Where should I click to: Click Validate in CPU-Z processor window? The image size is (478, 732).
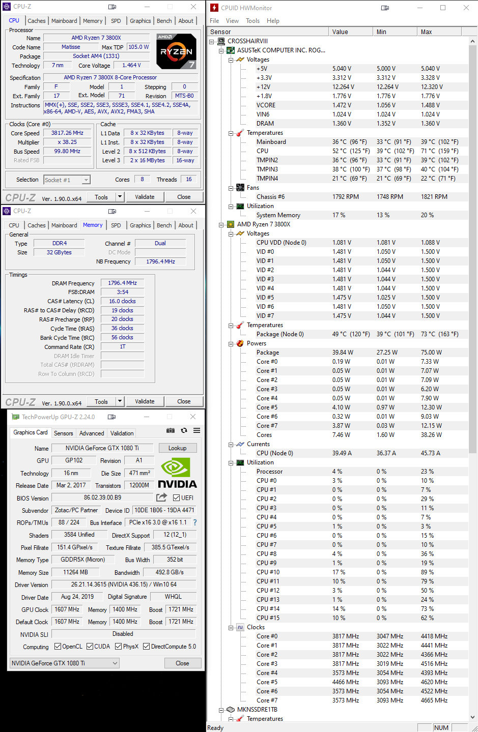pyautogui.click(x=145, y=197)
